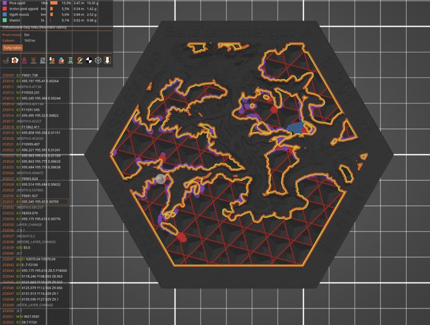Image resolution: width=430 pixels, height=325 pixels.
Task: Toggle seams visibility icon
Action: [42, 61]
